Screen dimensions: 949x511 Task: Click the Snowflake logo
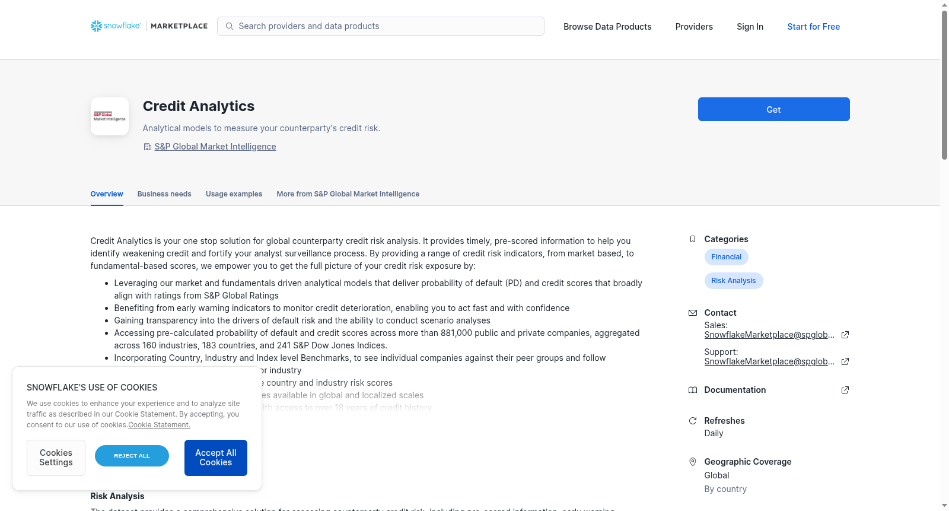coord(116,26)
